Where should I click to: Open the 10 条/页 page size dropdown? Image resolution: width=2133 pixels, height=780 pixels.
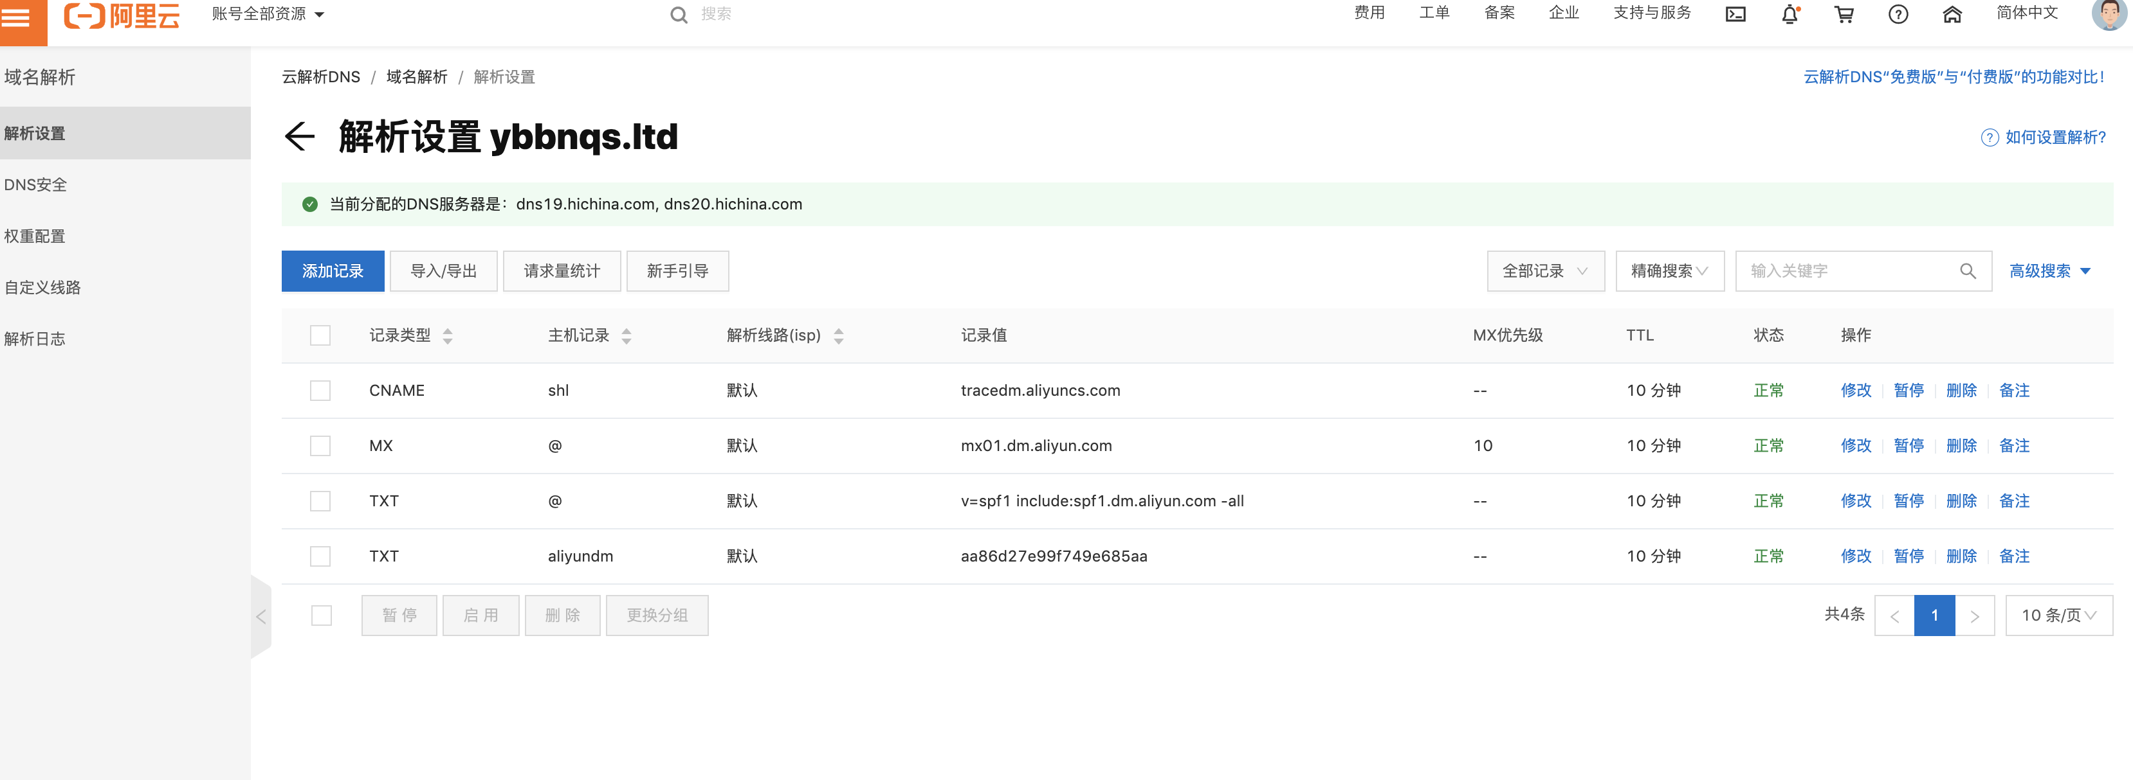click(2058, 616)
